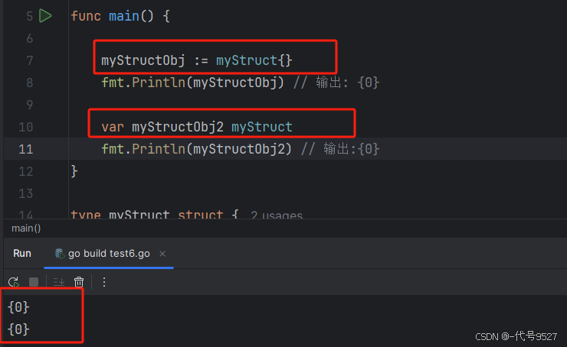Click the 2 usages hint
The width and height of the screenshot is (567, 347).
click(x=276, y=216)
